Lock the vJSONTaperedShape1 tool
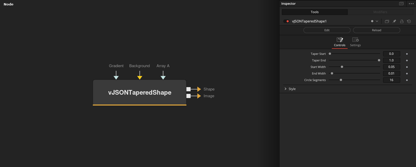Viewport: 416px width, 167px height. (x=402, y=21)
